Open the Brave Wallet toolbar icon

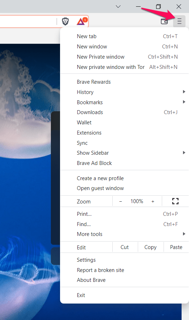click(x=164, y=21)
